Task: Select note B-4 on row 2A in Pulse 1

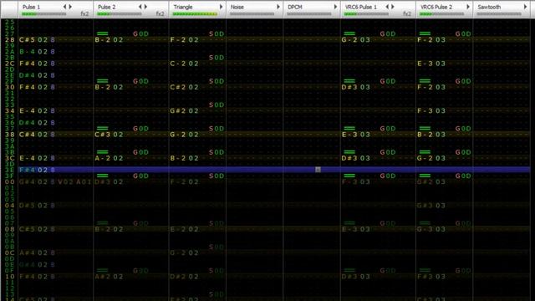Action: (x=27, y=52)
